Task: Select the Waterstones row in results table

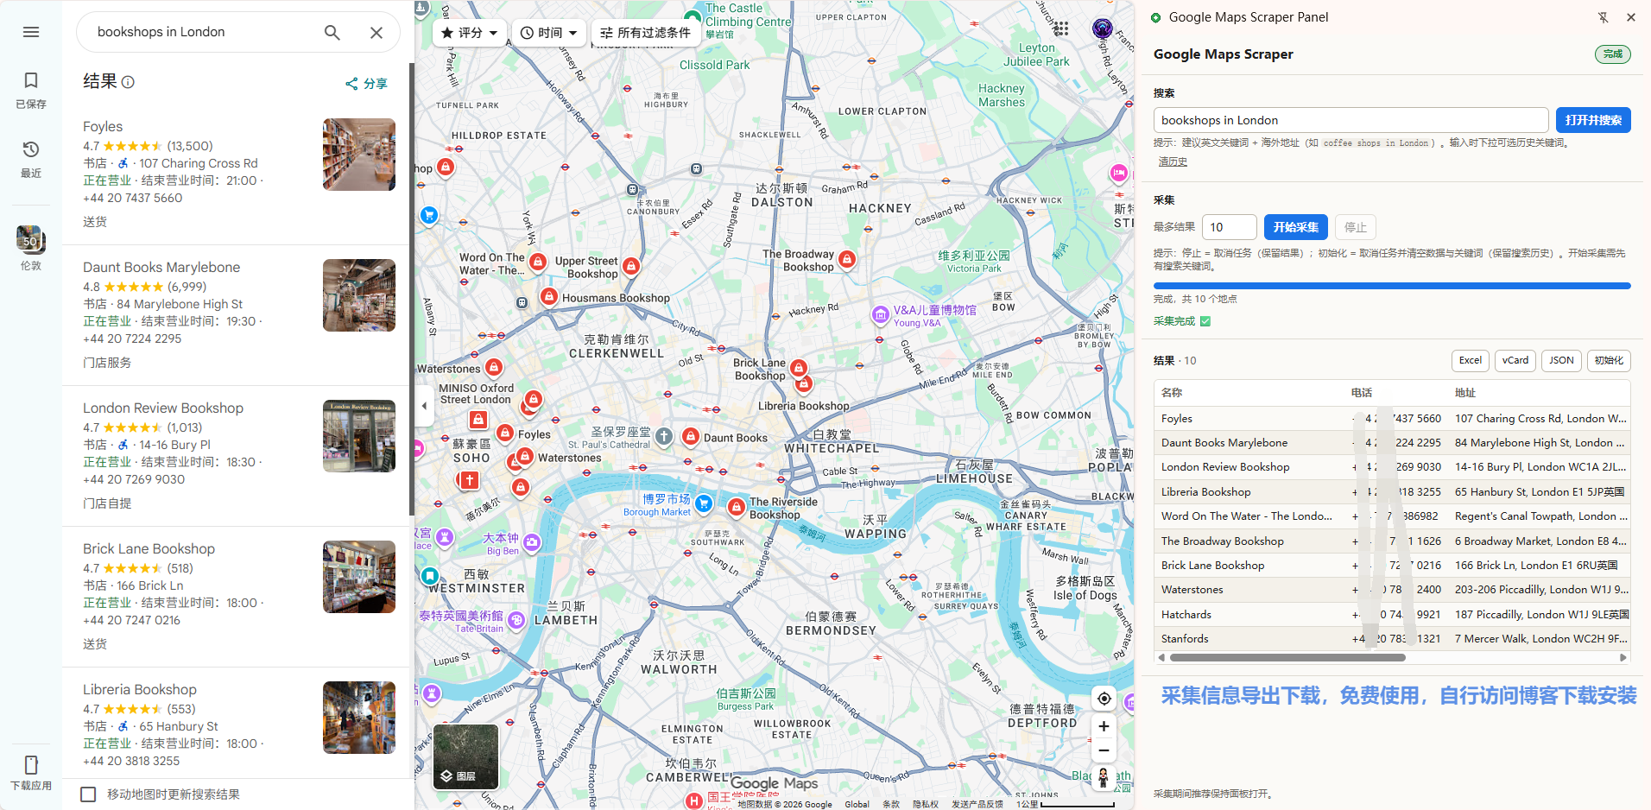Action: point(1392,590)
